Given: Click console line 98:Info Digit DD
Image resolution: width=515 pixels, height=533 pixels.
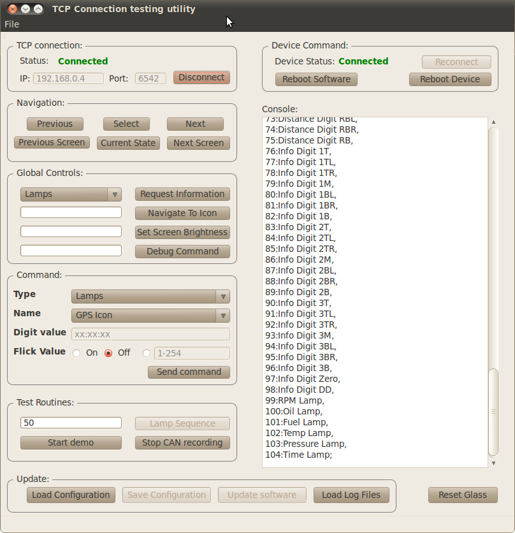Looking at the screenshot, I should (300, 390).
